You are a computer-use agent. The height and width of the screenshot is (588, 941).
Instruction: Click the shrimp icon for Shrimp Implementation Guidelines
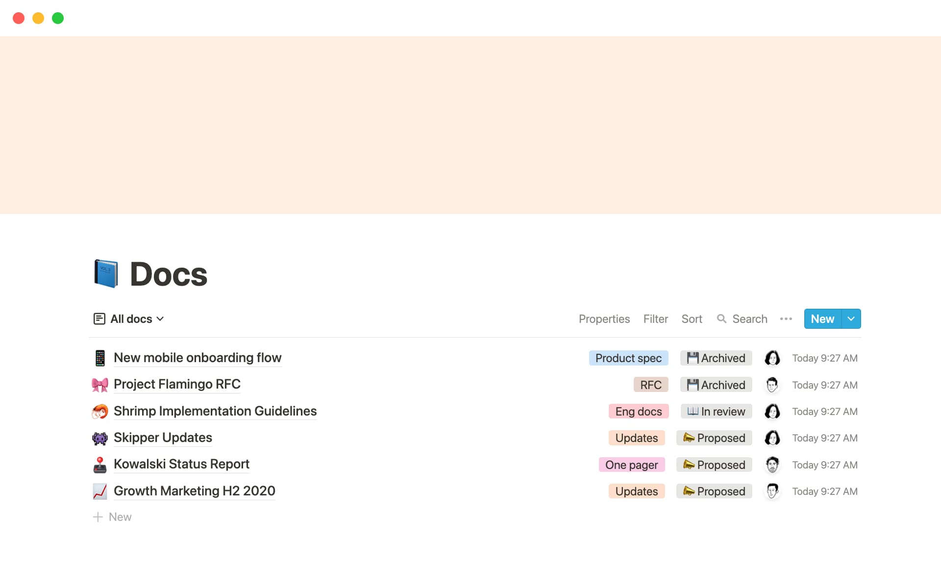click(x=100, y=412)
